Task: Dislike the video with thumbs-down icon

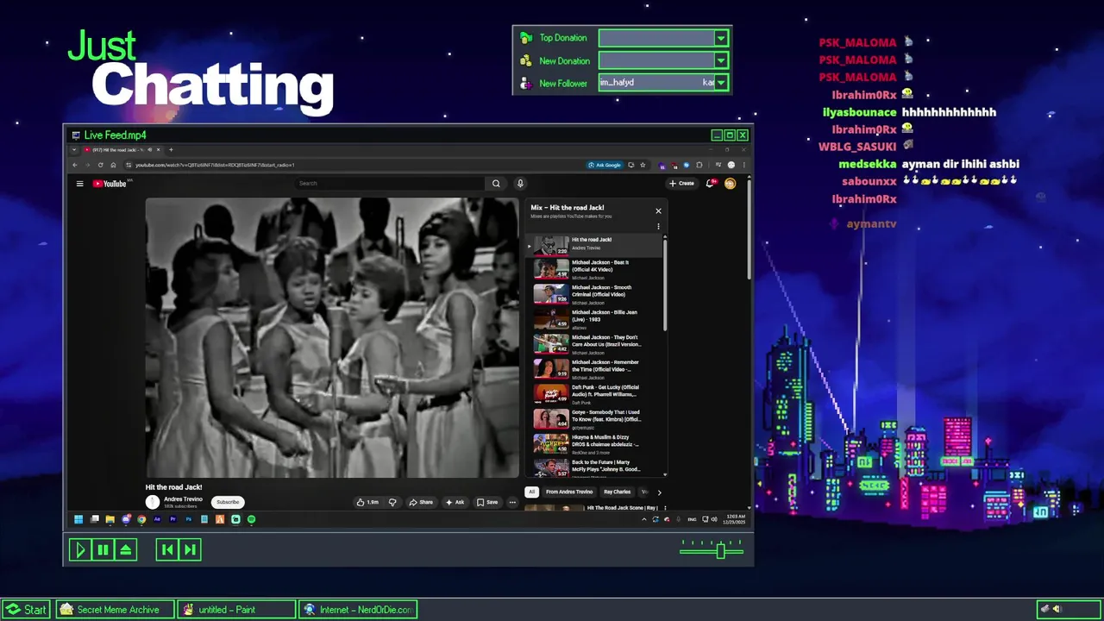Action: pos(392,502)
